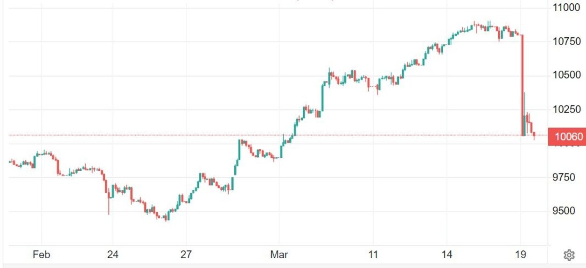The height and width of the screenshot is (268, 586).
Task: Click the tall green candle after Mar label
Action: coord(323,98)
